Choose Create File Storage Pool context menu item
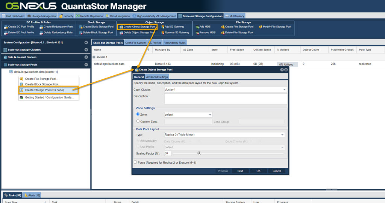 [x=49, y=79]
